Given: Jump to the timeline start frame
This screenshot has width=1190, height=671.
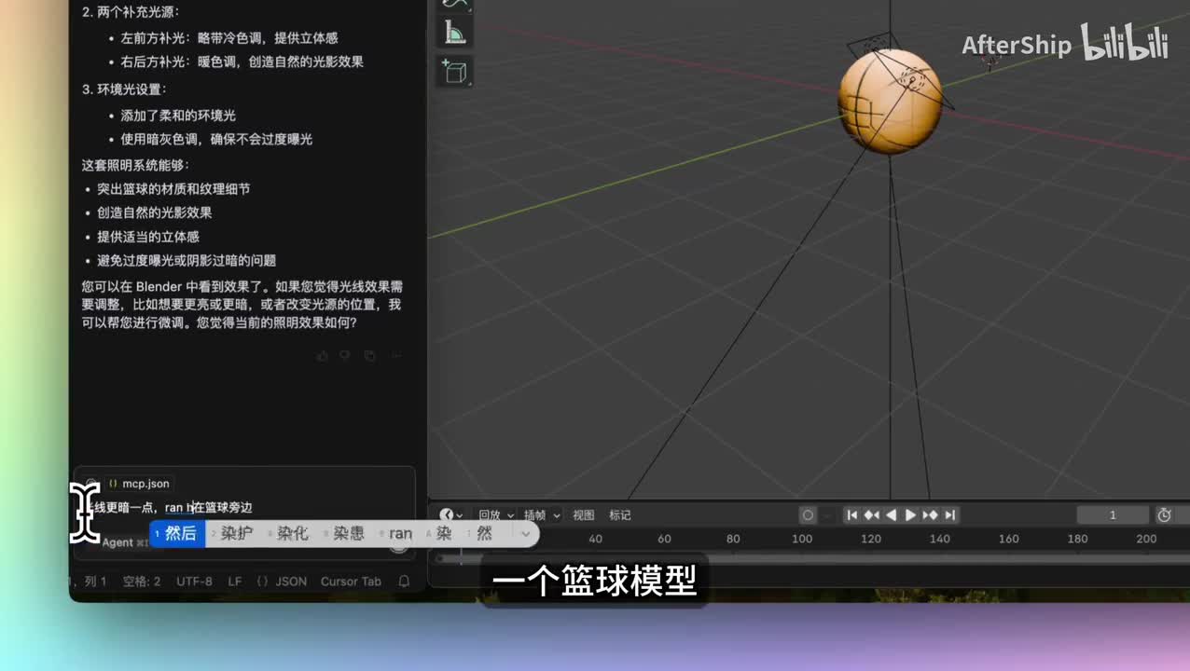Looking at the screenshot, I should point(851,515).
